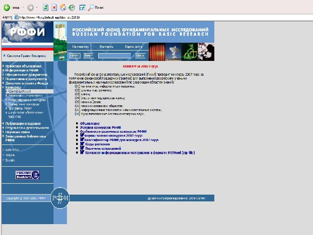
Task: Open the 'Совместные конкурсы' submenu item
Action: [x=23, y=104]
